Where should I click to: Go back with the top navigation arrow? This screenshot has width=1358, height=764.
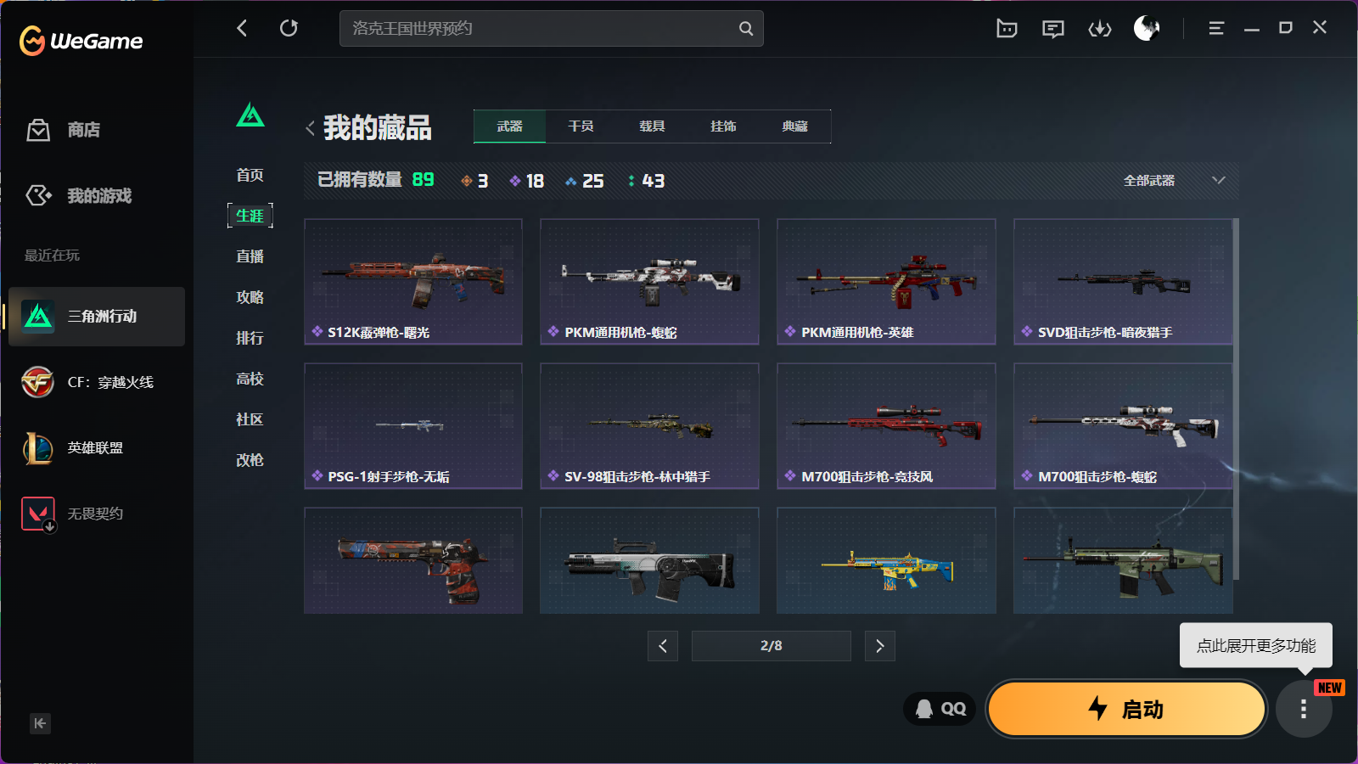click(242, 28)
